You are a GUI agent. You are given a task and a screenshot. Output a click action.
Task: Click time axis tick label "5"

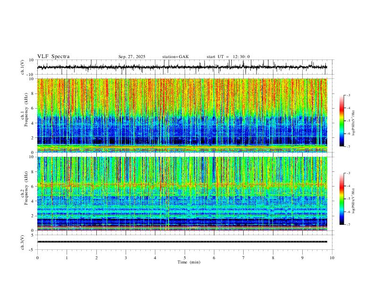point(185,258)
